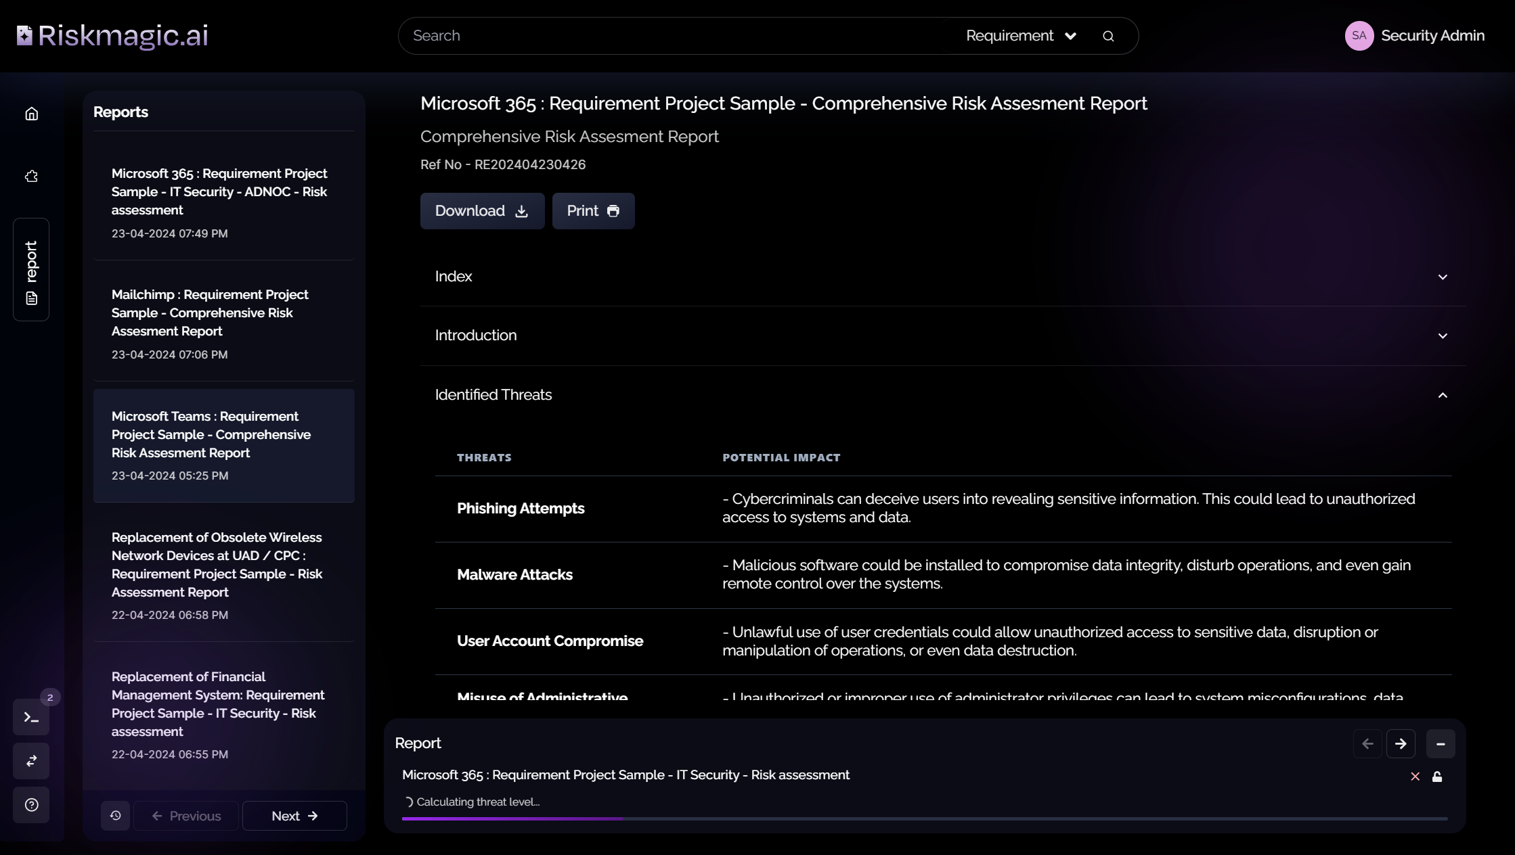Click the history clock icon

point(115,816)
